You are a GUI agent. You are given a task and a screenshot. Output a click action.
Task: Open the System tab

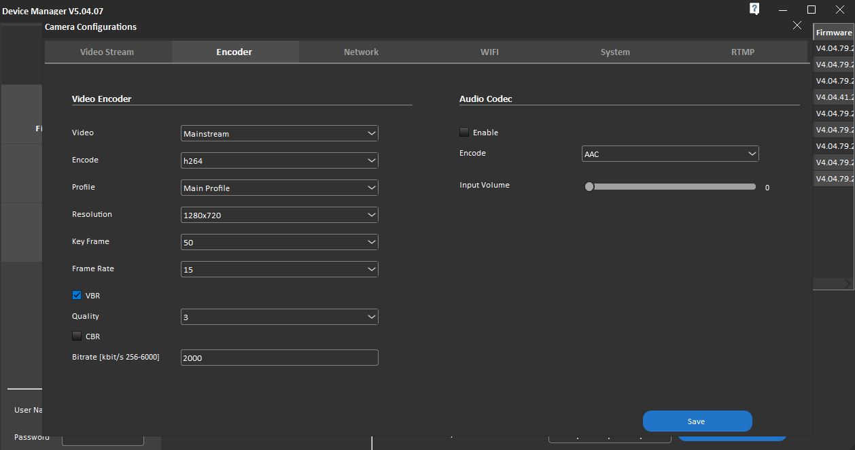coord(615,52)
